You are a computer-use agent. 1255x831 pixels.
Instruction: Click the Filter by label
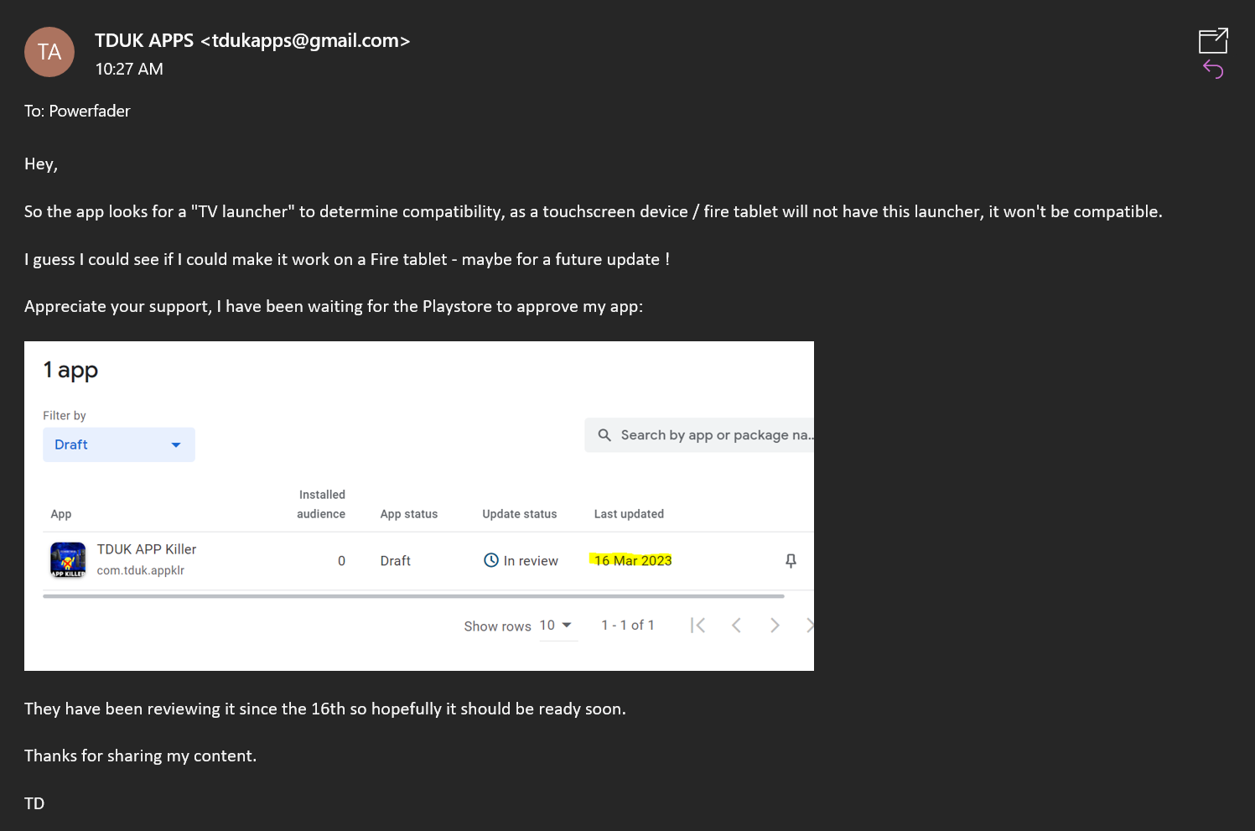tap(65, 415)
